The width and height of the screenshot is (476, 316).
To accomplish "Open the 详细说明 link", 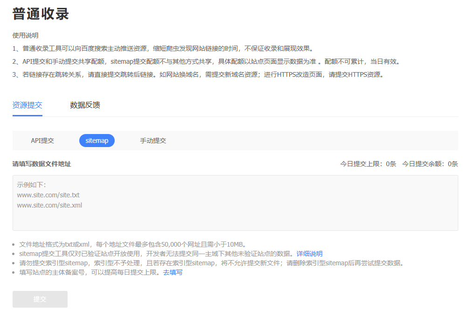I will point(310,254).
